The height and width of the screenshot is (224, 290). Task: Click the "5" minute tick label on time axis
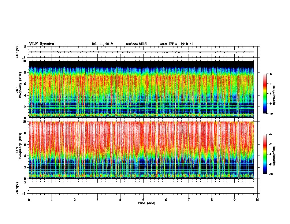[x=143, y=200]
